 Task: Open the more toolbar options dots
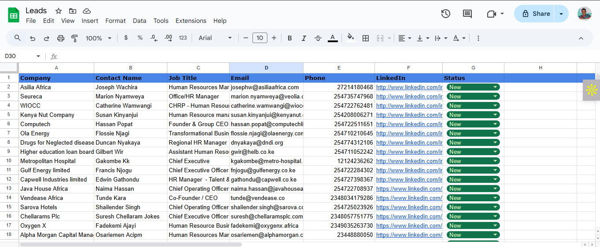(478, 38)
